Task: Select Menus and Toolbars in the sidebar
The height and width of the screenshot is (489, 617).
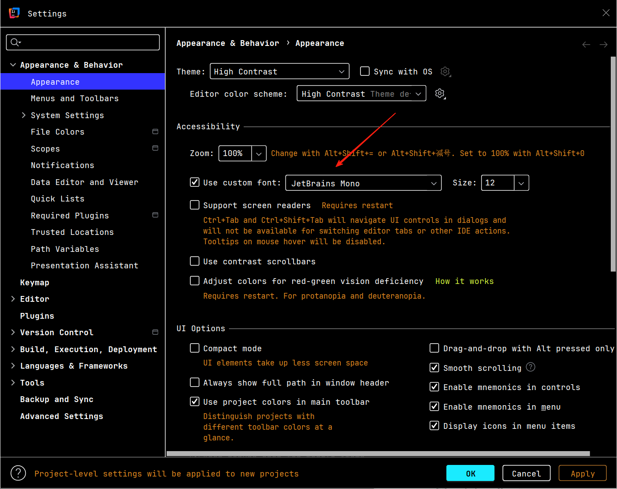Action: (x=74, y=99)
